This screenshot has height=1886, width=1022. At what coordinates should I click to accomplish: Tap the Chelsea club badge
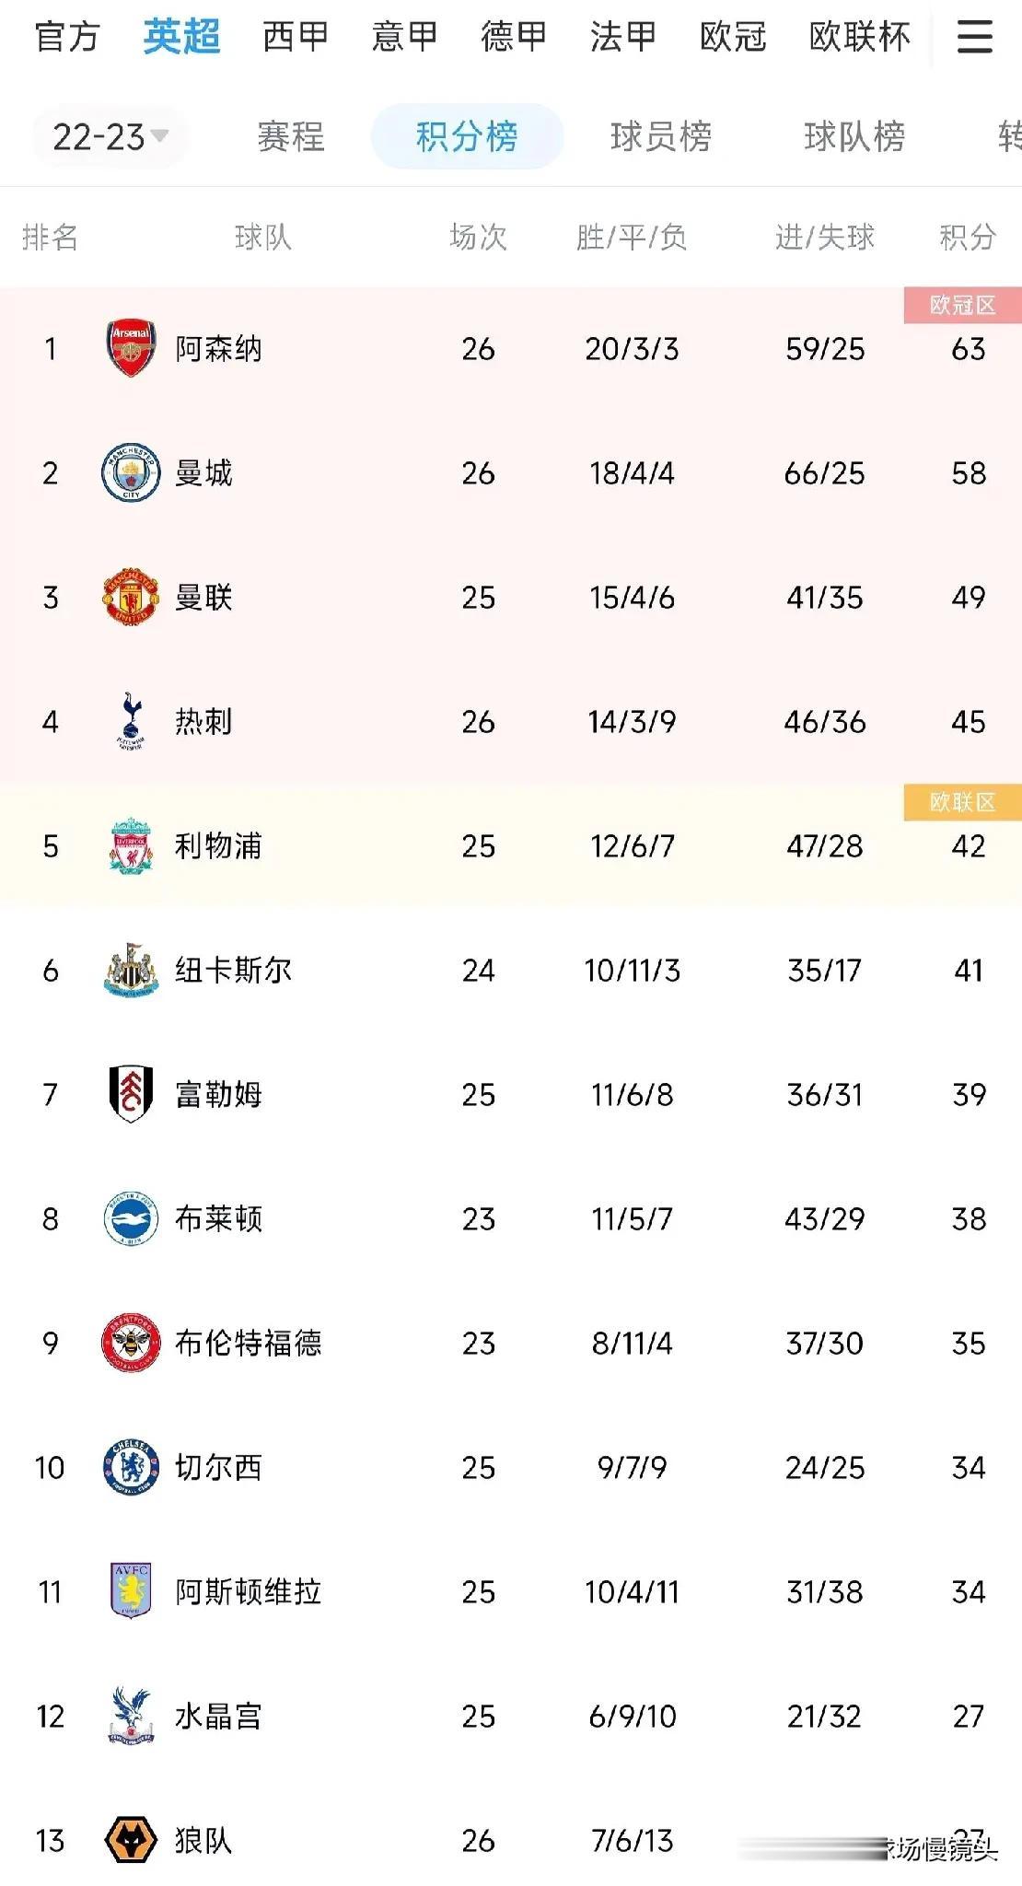131,1467
